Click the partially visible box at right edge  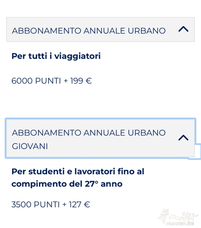tap(195, 152)
